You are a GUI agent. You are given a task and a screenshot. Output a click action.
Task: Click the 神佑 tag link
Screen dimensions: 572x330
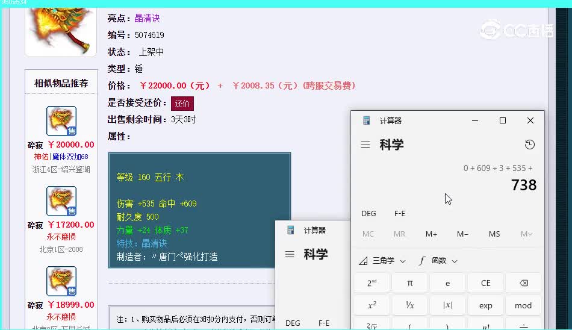click(x=41, y=157)
